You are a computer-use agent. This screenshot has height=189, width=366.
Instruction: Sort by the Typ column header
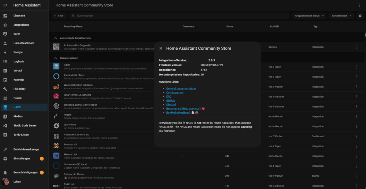pyautogui.click(x=315, y=26)
